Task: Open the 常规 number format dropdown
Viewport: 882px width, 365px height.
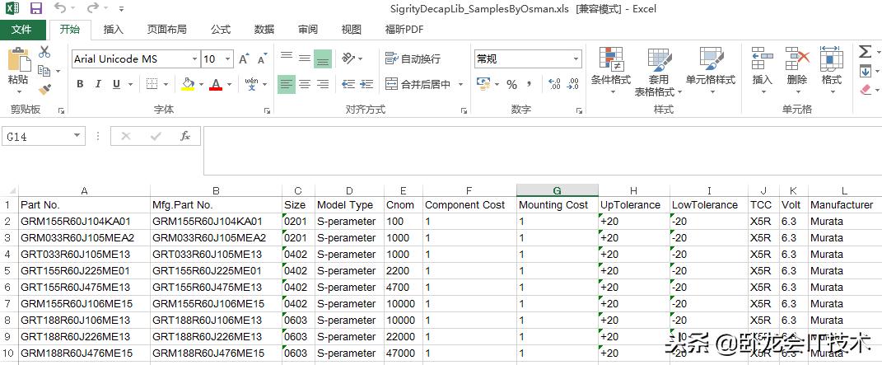Action: point(576,59)
